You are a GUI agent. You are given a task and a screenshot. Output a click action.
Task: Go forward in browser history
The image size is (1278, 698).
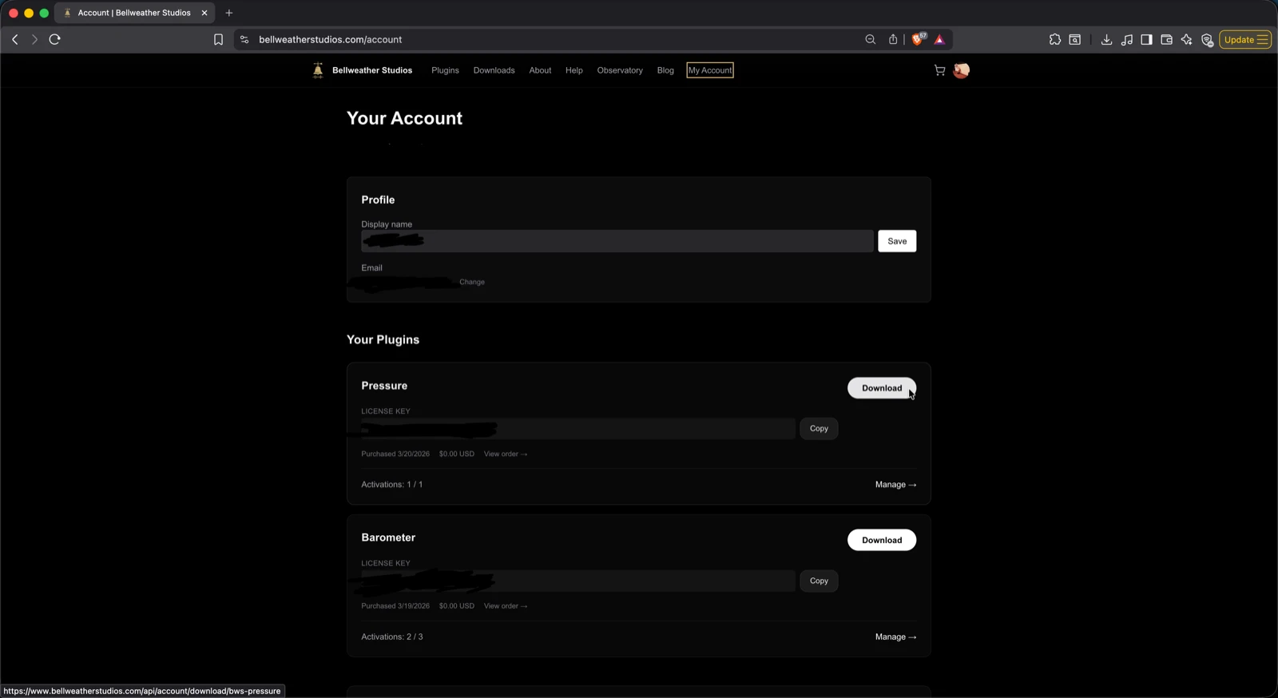34,39
